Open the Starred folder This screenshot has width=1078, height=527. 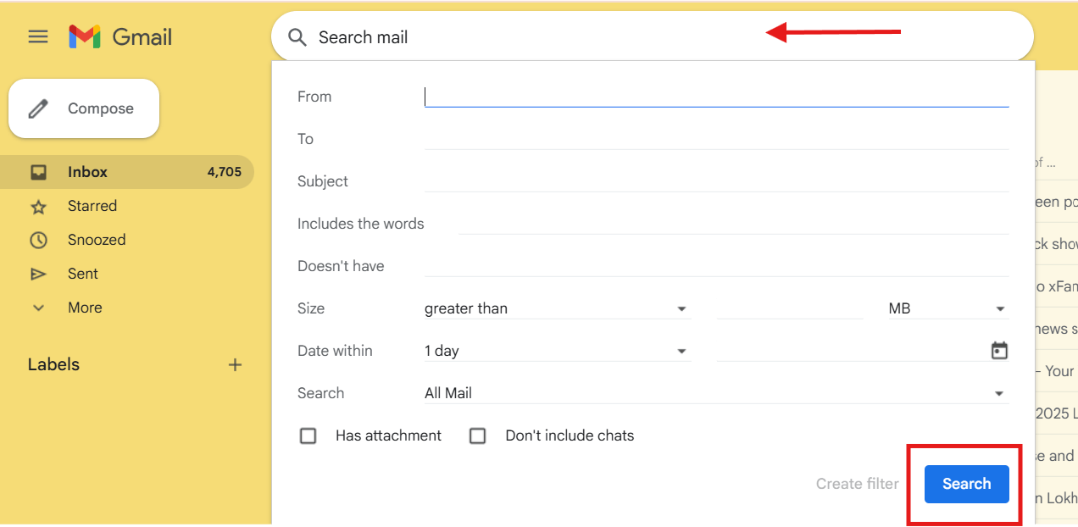pos(127,206)
